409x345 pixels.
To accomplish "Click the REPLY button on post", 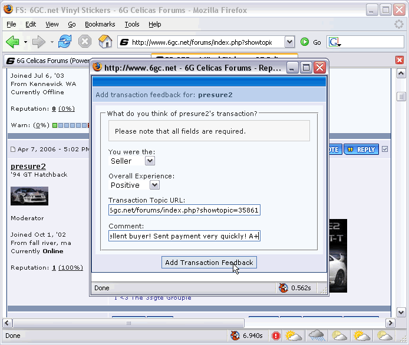I will coord(361,150).
